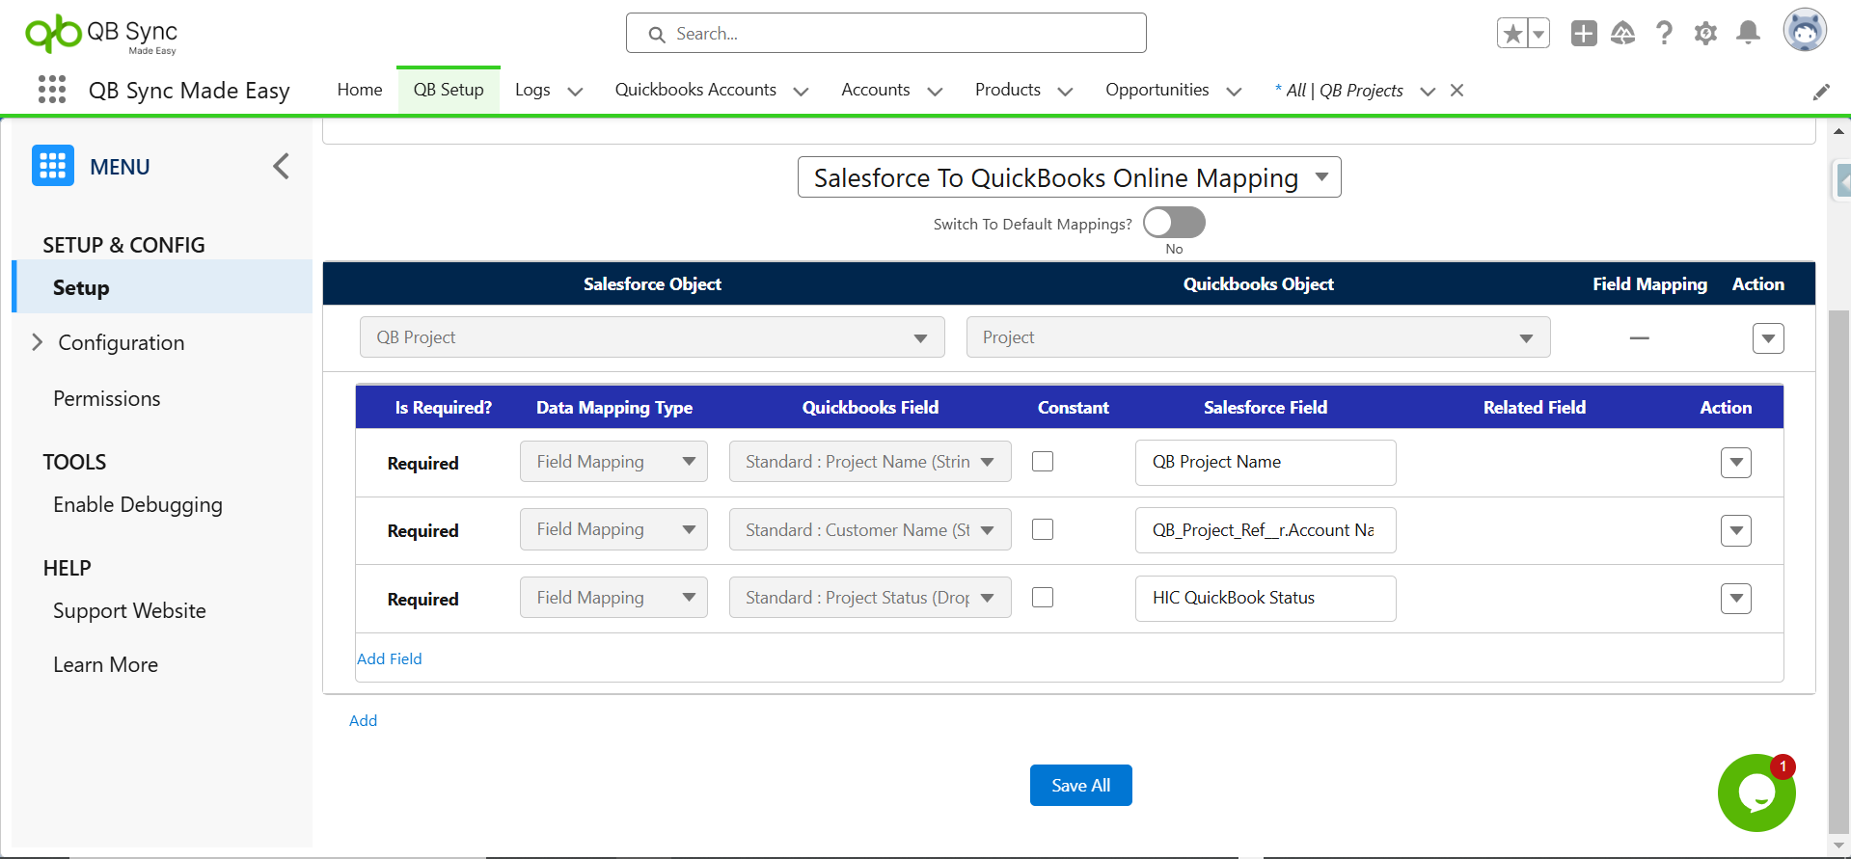This screenshot has height=859, width=1851.
Task: Go to the Home tab
Action: [x=360, y=90]
